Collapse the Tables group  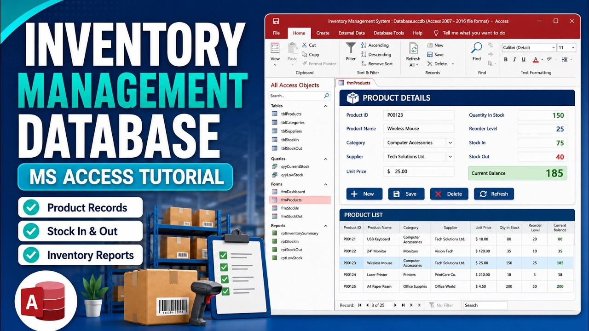pos(326,106)
